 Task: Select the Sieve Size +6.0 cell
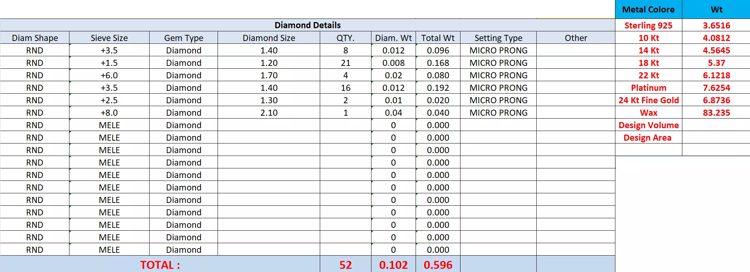tap(109, 75)
